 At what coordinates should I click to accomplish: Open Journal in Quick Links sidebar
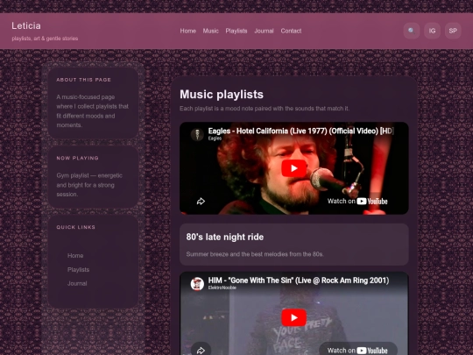click(77, 283)
